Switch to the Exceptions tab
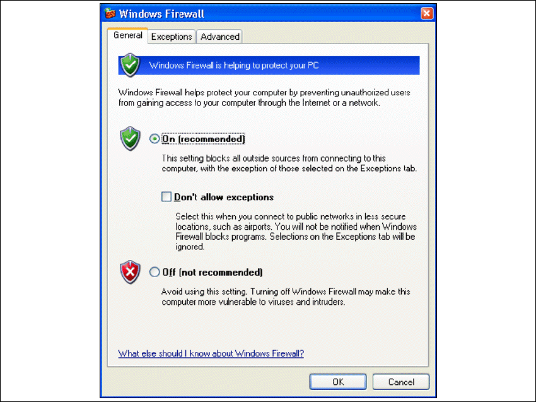Screen dimensions: 536x402 (x=172, y=37)
